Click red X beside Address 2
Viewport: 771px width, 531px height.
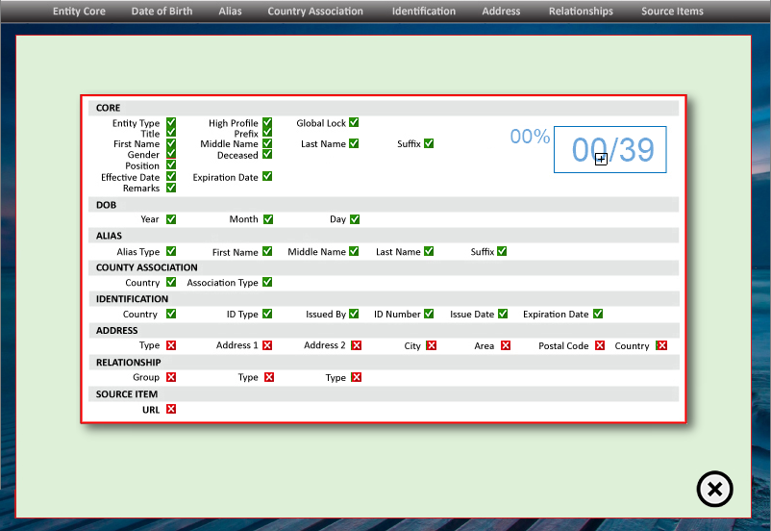pyautogui.click(x=357, y=345)
